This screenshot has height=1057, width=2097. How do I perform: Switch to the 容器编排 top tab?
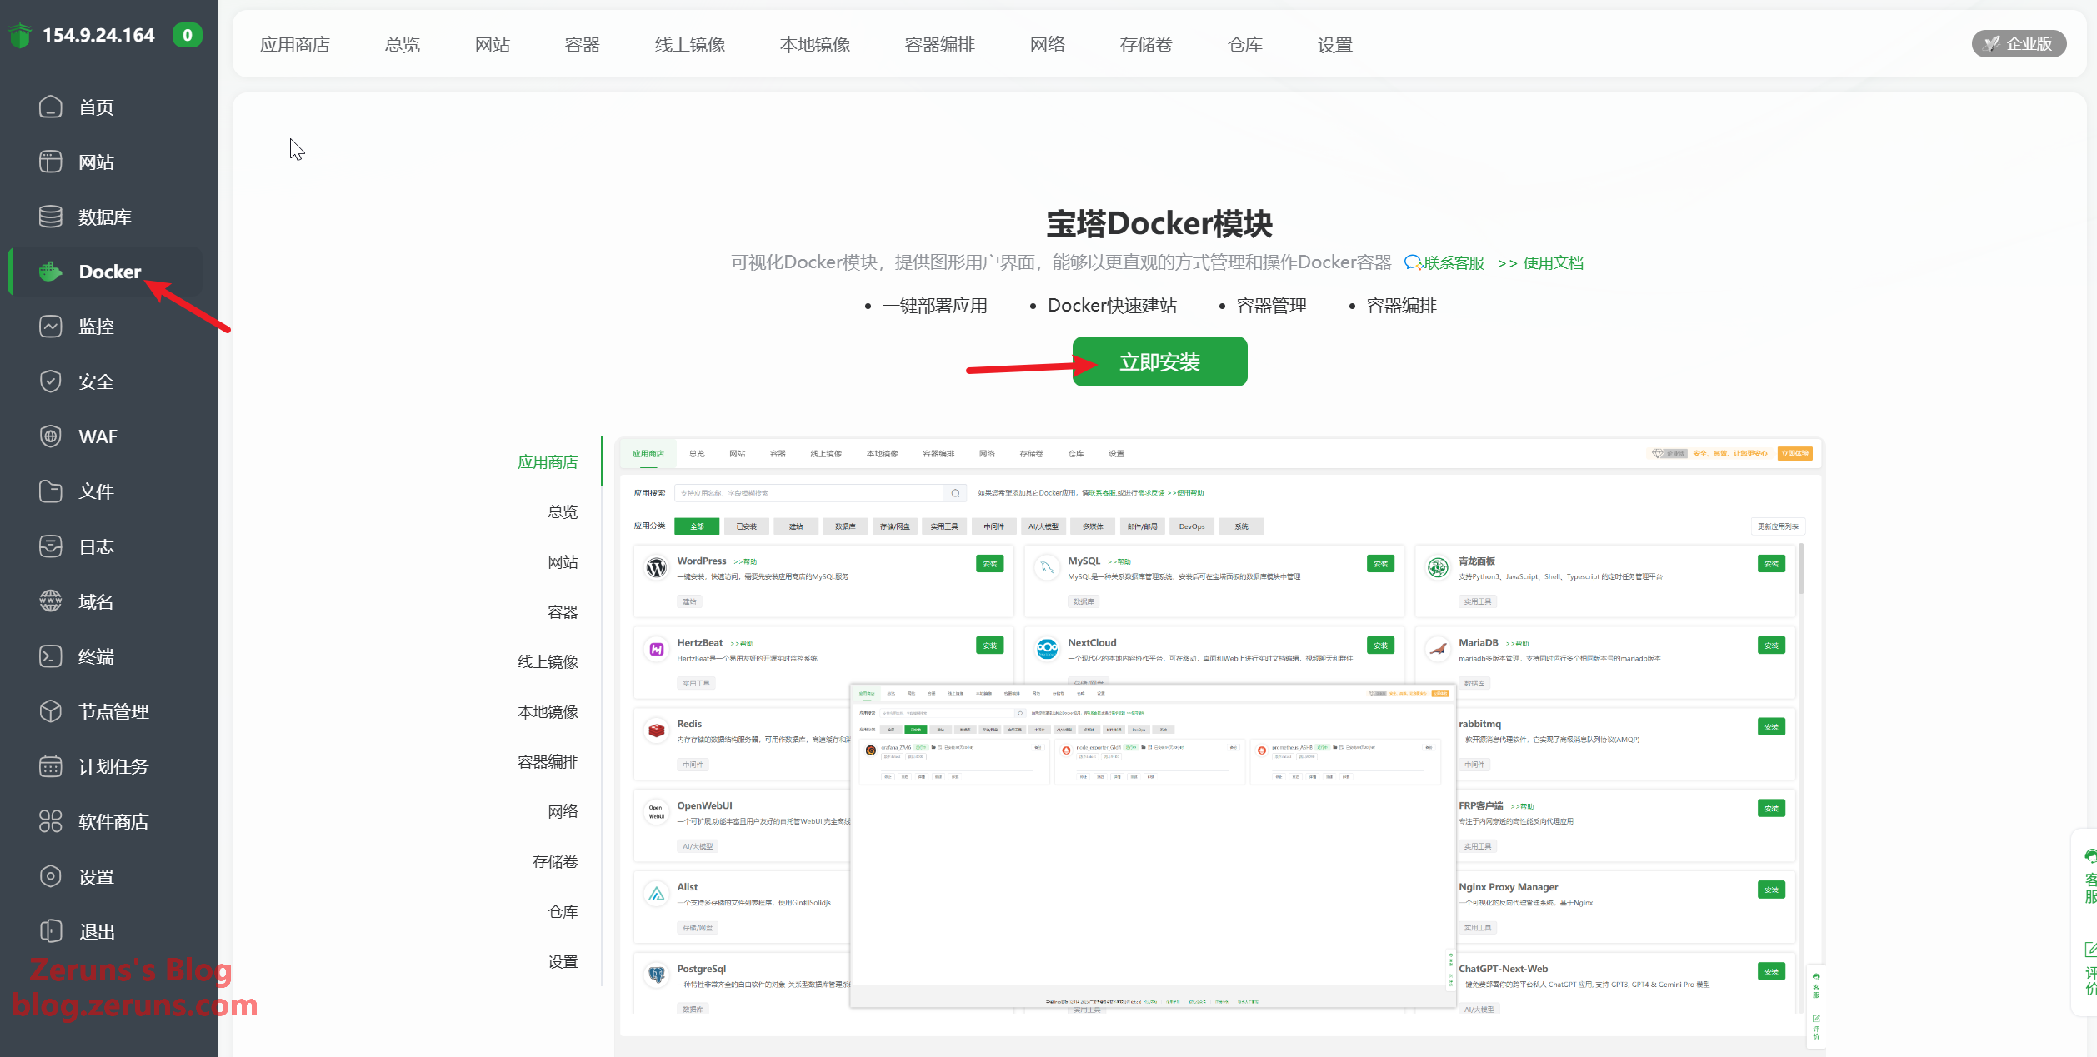click(939, 45)
